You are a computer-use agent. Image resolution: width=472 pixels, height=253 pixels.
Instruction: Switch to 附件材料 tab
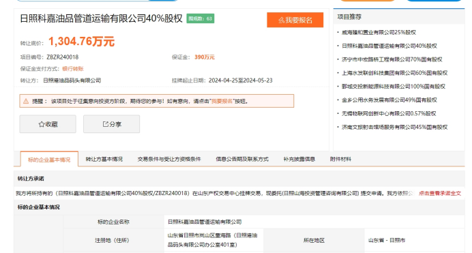pos(340,159)
